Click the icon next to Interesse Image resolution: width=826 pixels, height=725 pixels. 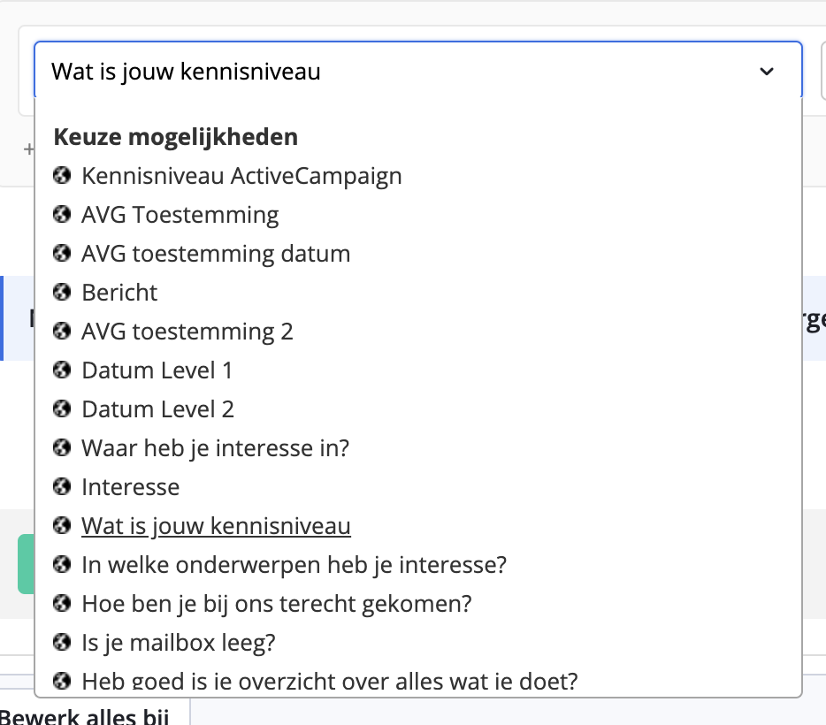(62, 486)
